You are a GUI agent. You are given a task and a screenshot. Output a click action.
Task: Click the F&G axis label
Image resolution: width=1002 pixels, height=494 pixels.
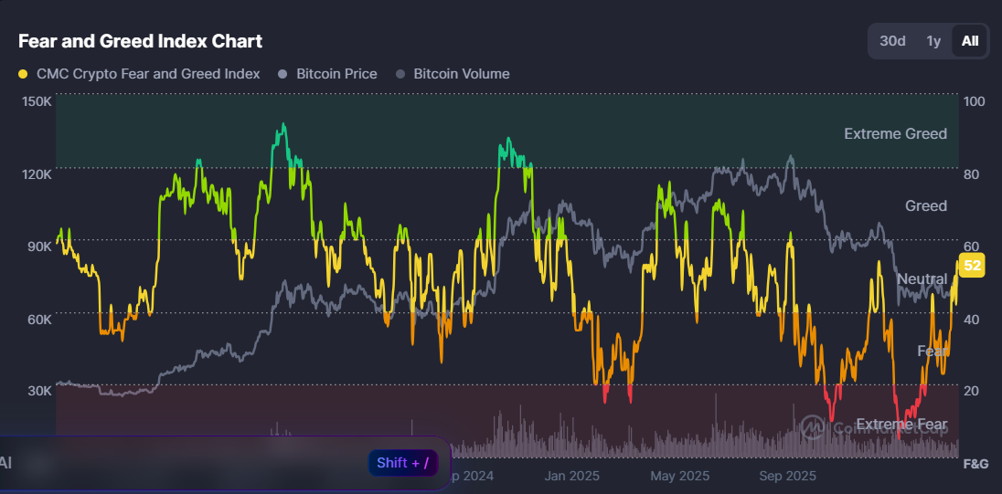click(x=975, y=464)
